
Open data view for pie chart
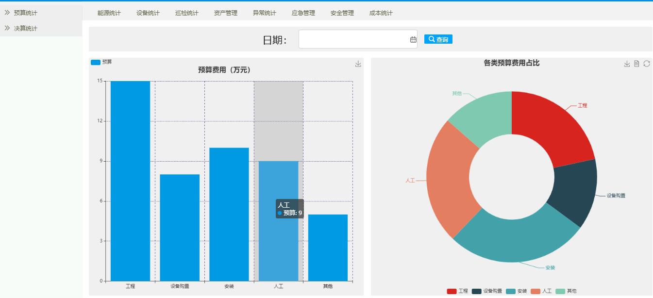point(636,64)
